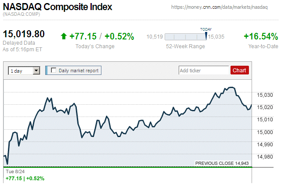Click the Today's Change +77.15 value
The image size is (281, 184).
click(x=83, y=36)
